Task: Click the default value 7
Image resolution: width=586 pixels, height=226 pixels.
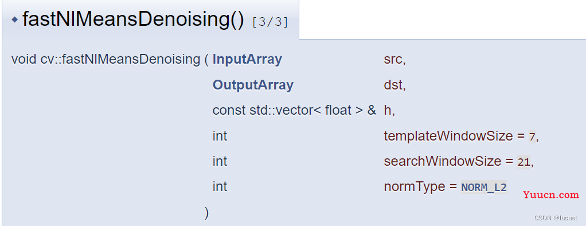Action: (532, 137)
